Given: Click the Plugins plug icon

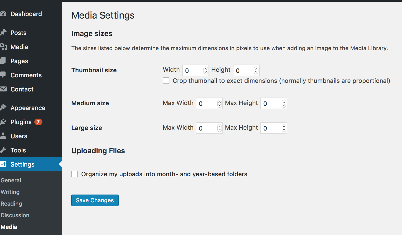Looking at the screenshot, I should [3, 122].
